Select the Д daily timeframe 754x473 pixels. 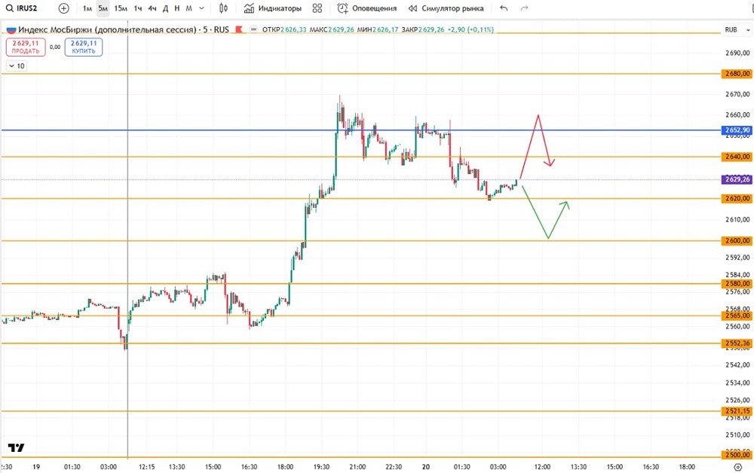pos(165,8)
